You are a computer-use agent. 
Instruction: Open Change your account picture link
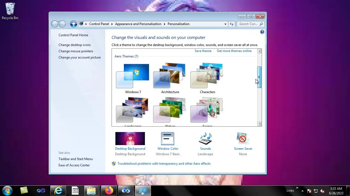coord(80,57)
